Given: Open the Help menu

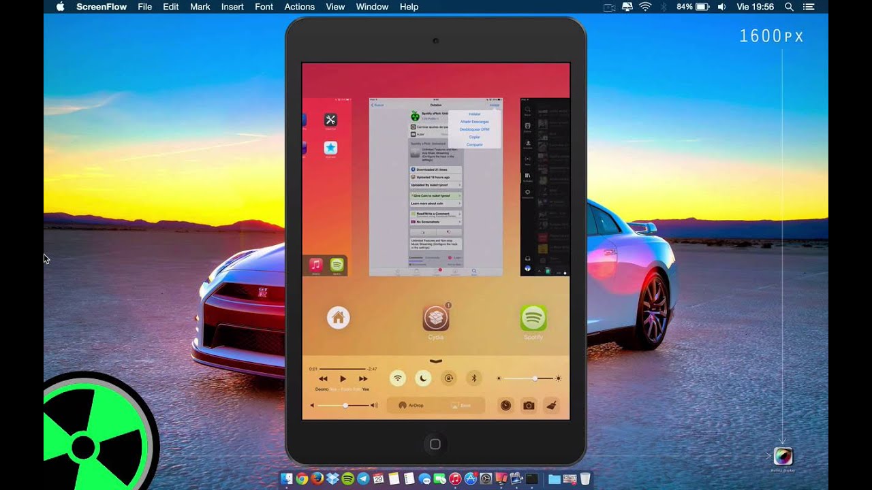Looking at the screenshot, I should (x=409, y=7).
